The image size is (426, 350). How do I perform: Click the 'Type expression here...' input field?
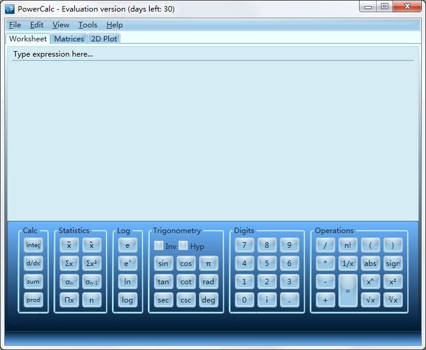point(213,54)
